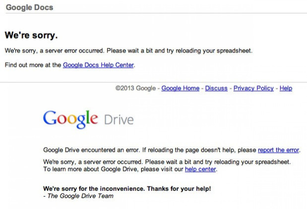This screenshot has width=307, height=209.
Task: Select the We're sorry. heading
Action: [x=31, y=35]
